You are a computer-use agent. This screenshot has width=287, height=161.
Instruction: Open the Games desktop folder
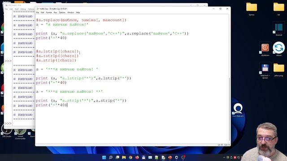tap(252, 9)
